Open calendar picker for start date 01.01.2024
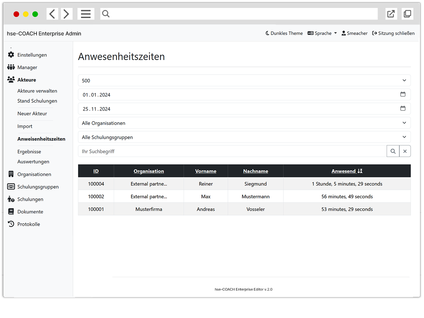Screen dimensions: 424x318 click(403, 94)
